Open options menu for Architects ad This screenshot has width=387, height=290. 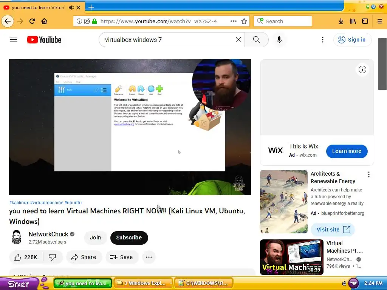[x=369, y=175]
